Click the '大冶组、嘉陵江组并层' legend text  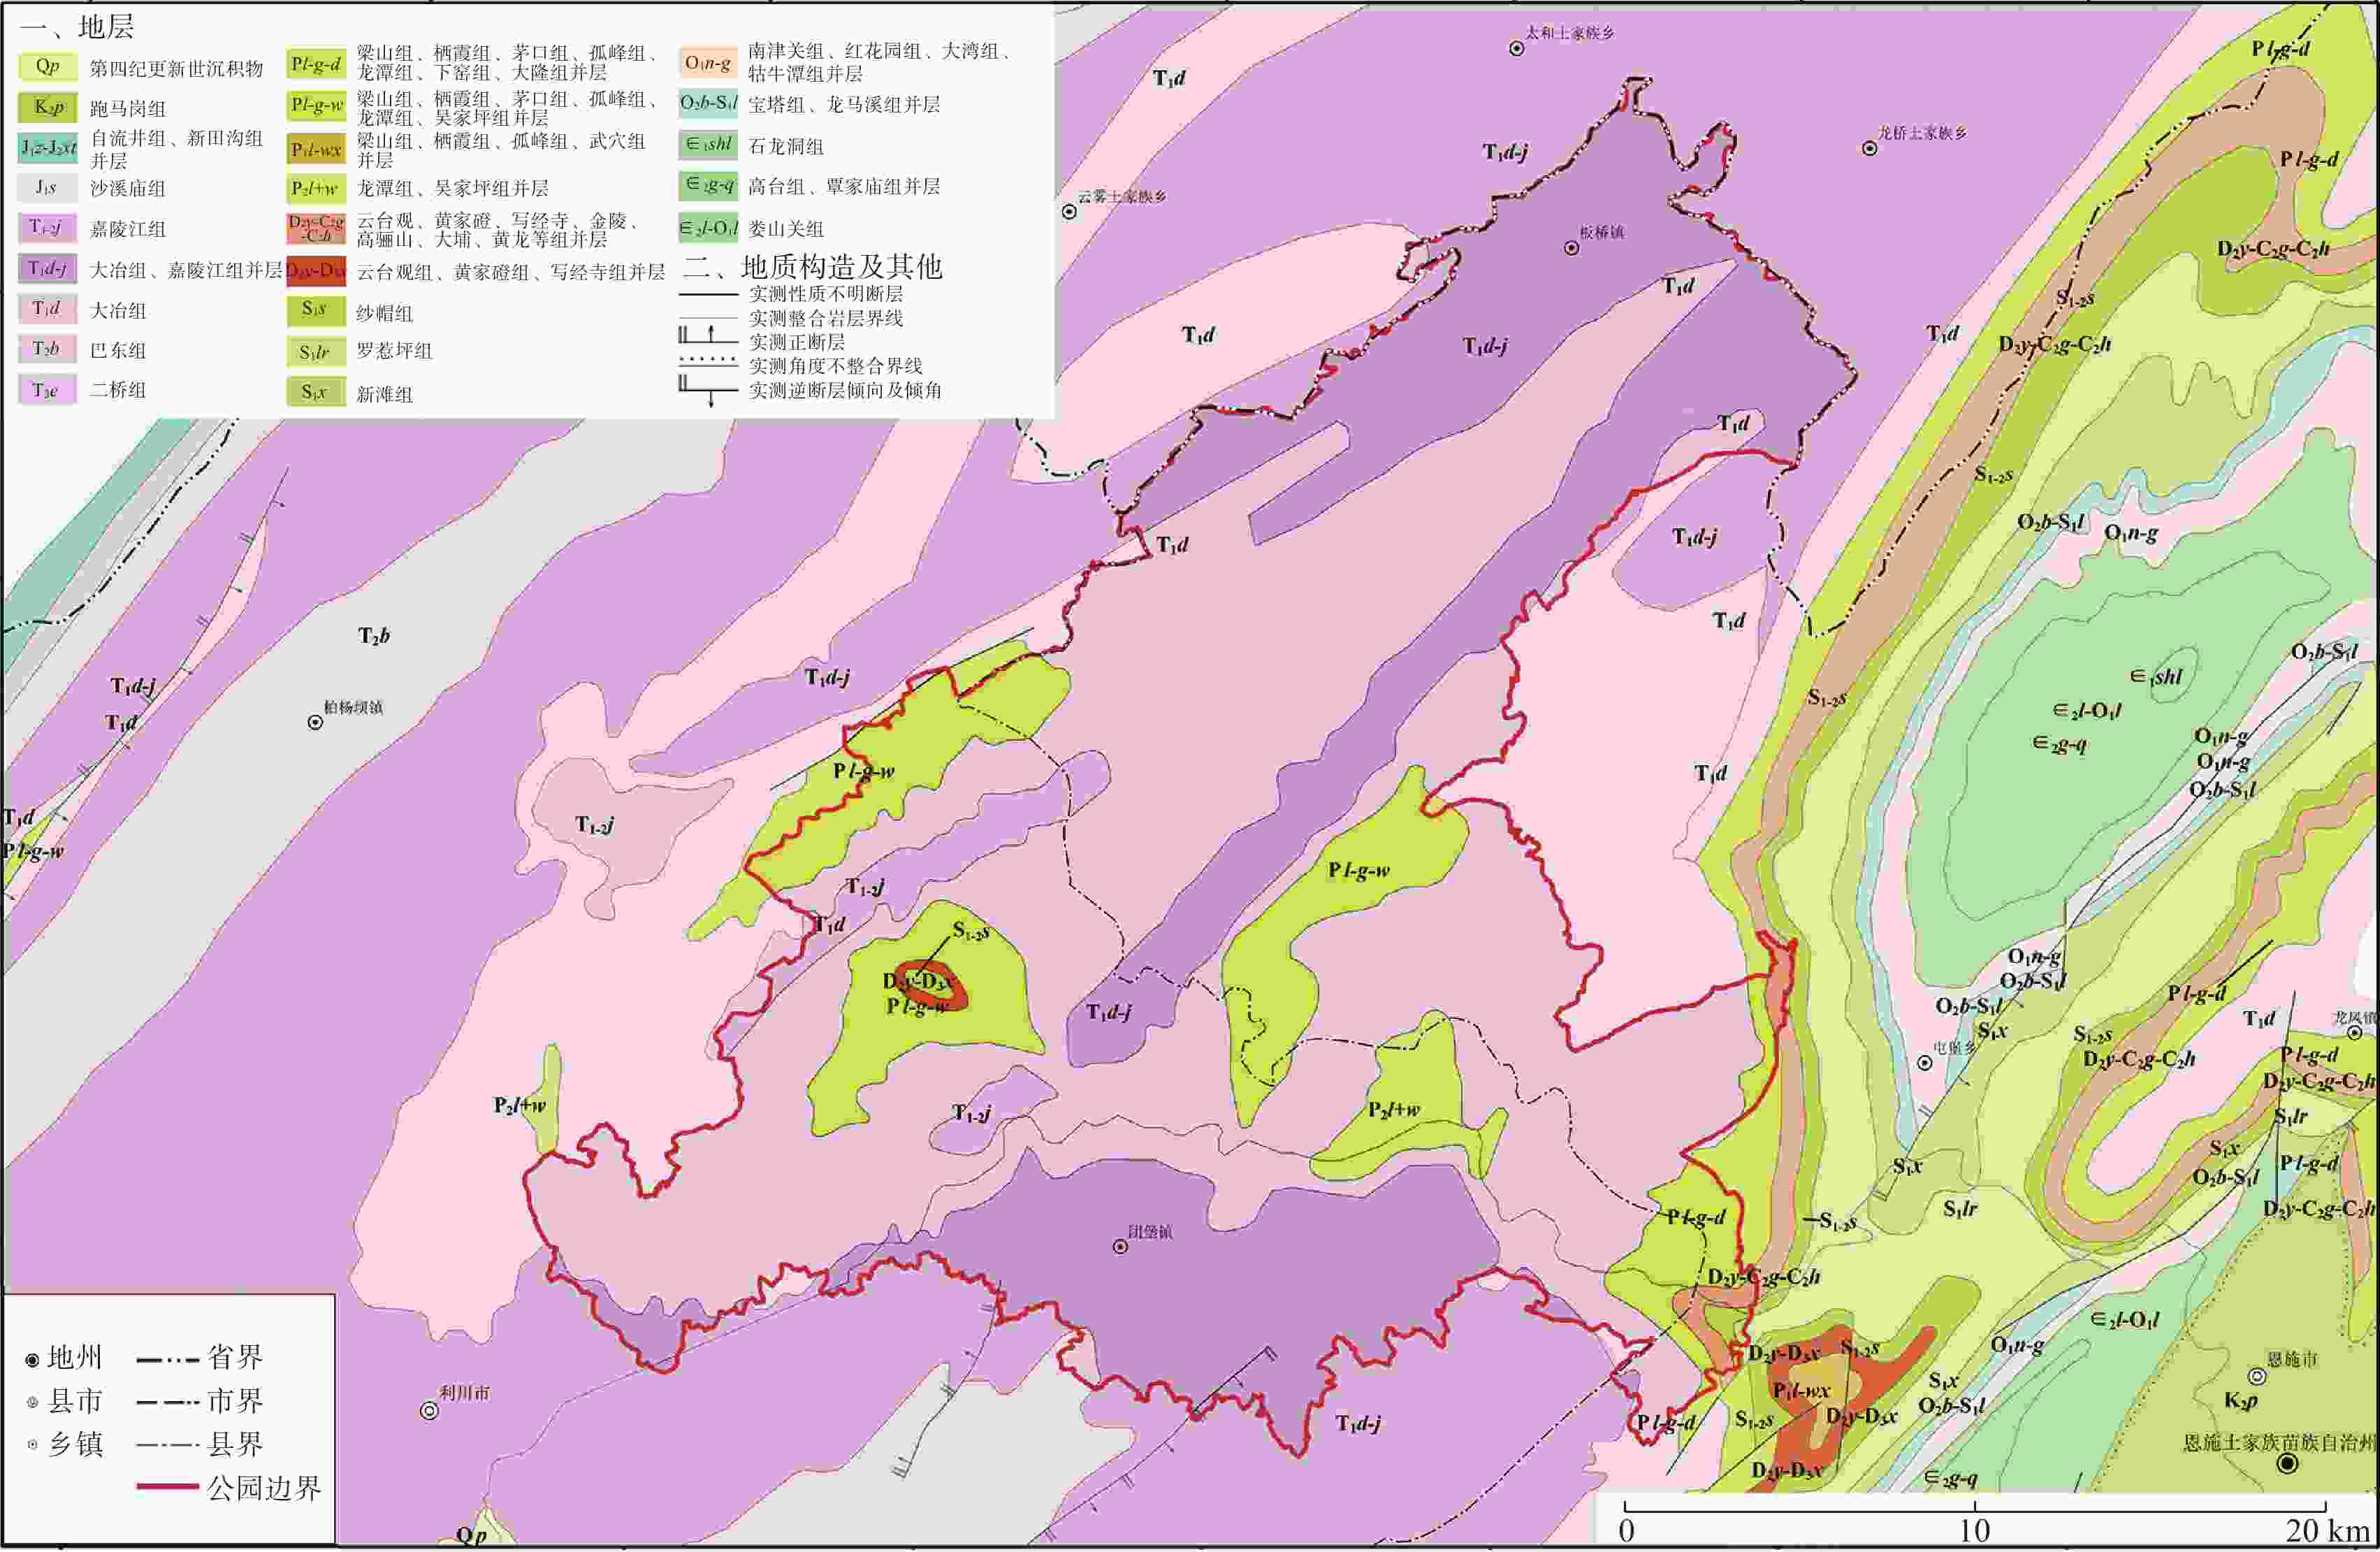186,270
